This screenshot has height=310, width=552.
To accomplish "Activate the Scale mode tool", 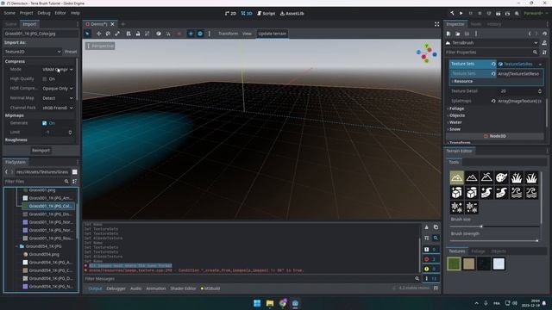I will 117,34.
